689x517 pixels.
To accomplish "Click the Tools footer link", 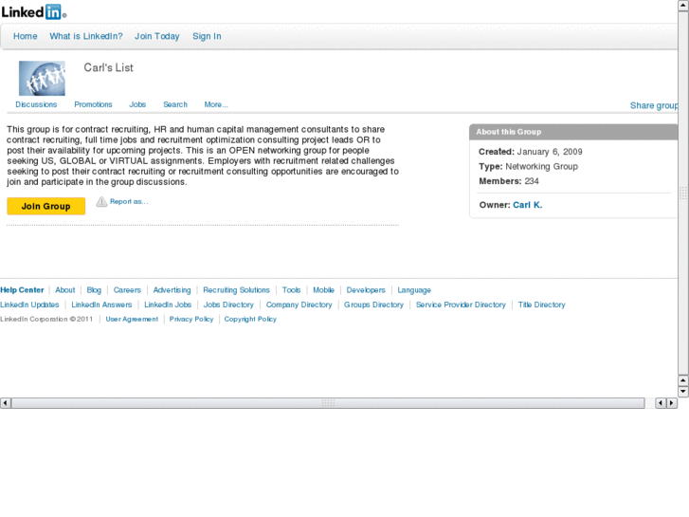I will coord(291,290).
